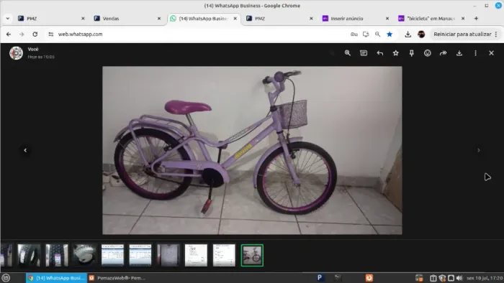Open the password manager key icon

click(354, 34)
